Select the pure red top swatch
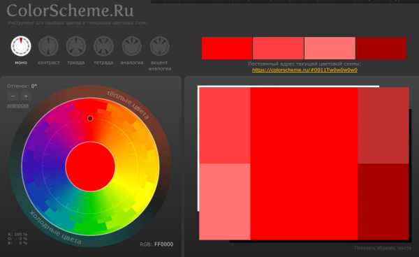This screenshot has width=419, height=257. coord(227,48)
